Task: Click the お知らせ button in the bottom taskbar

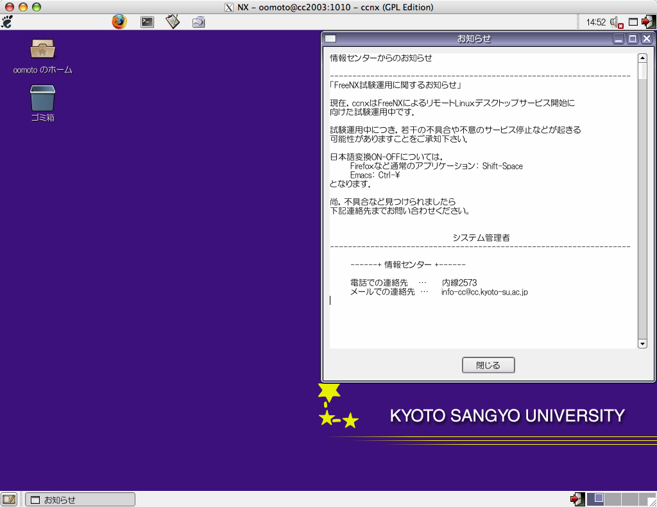Action: [80, 499]
